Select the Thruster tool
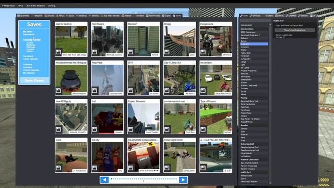334x188 pixels. coord(254,88)
